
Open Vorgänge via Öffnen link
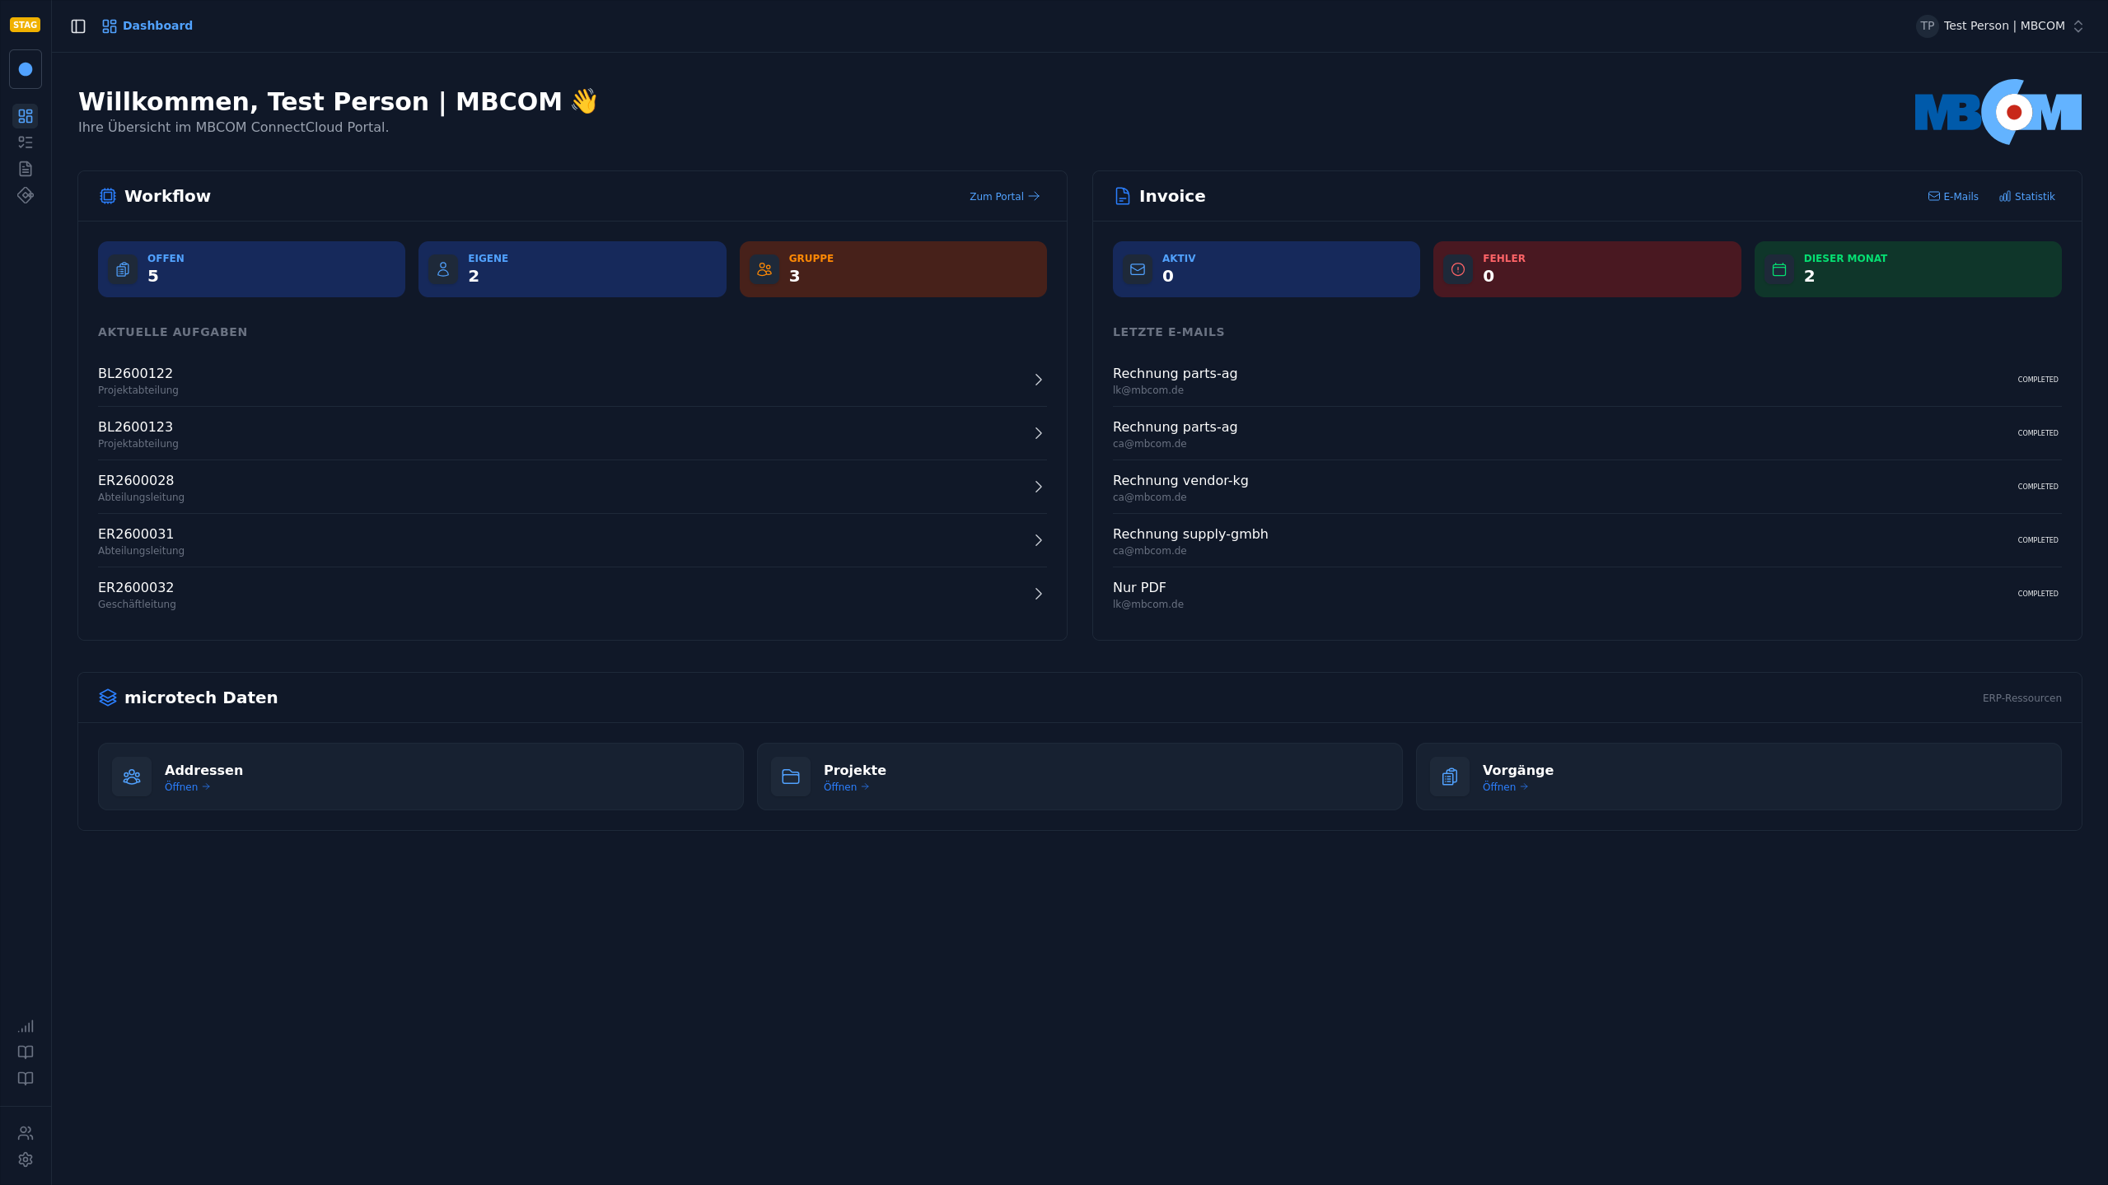(1505, 786)
